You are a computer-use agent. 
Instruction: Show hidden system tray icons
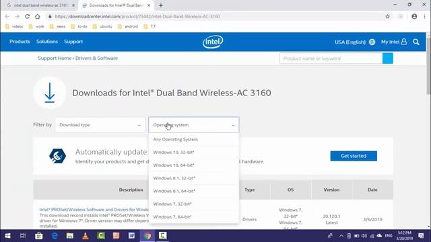coord(341,236)
